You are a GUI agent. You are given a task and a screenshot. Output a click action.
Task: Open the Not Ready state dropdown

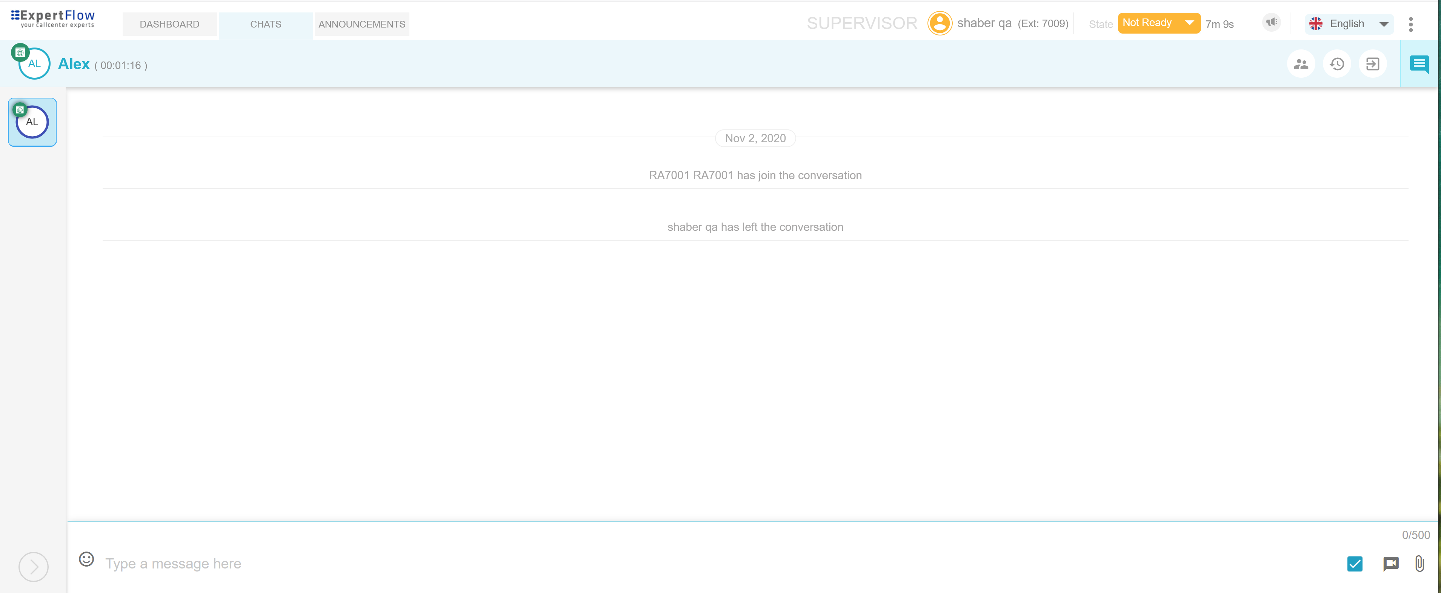click(1158, 23)
